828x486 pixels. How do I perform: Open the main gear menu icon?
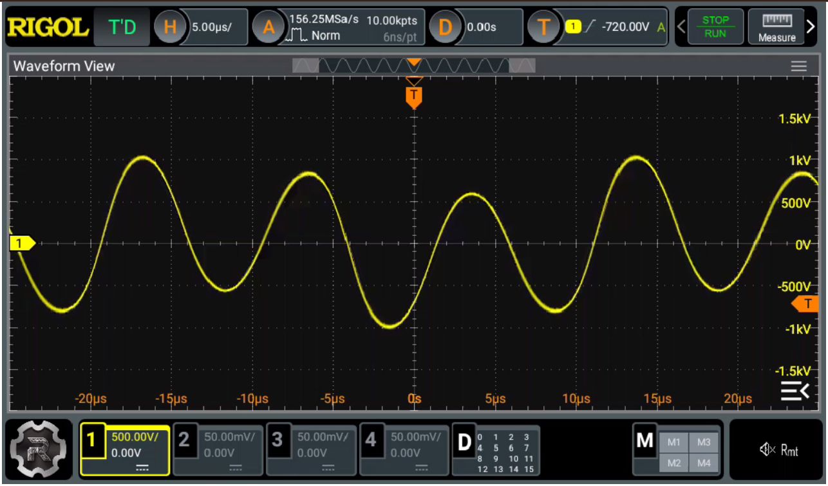40,450
